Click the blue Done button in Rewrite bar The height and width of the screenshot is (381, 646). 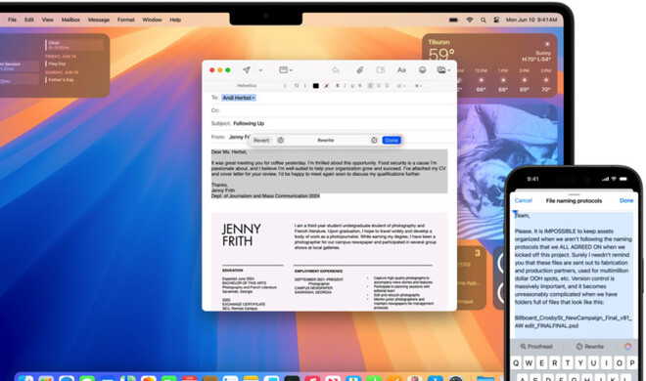pos(392,140)
